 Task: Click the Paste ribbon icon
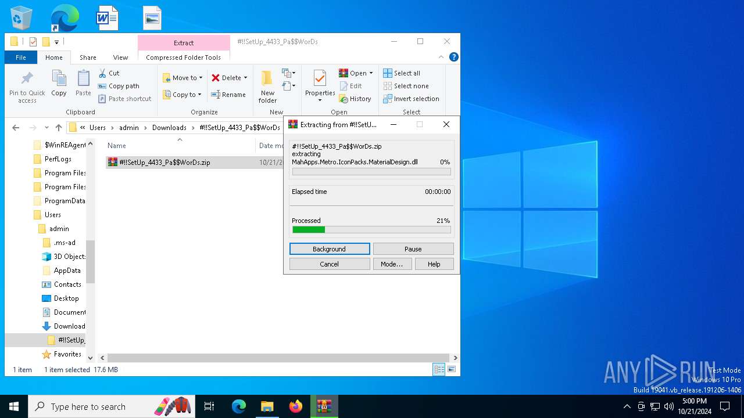(x=83, y=84)
